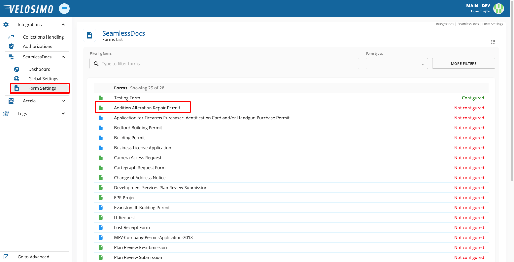Collapse the Integrations section chevron

[x=63, y=25]
